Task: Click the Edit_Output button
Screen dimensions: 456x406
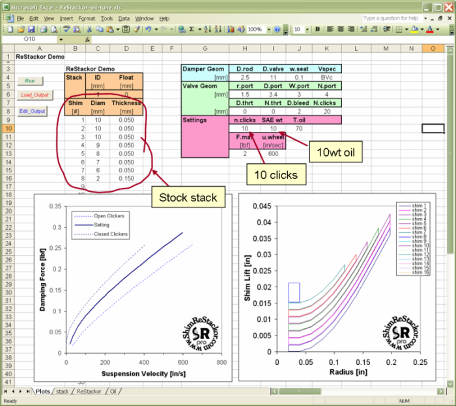Action: point(33,111)
